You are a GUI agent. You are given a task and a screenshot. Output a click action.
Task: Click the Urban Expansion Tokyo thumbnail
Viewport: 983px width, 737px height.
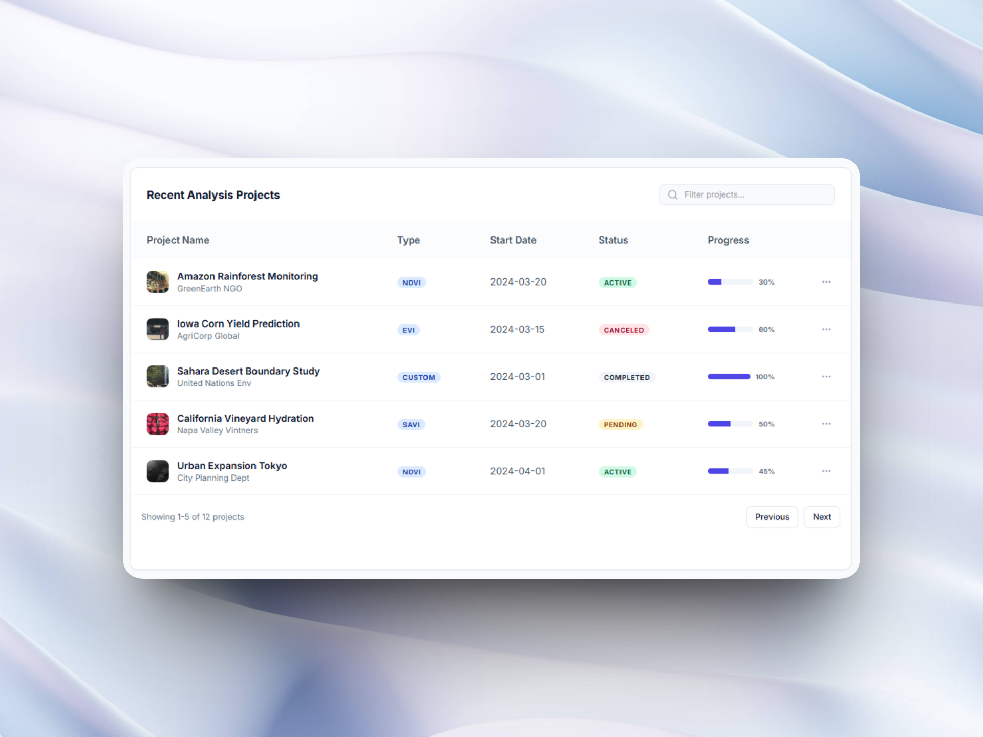click(158, 471)
